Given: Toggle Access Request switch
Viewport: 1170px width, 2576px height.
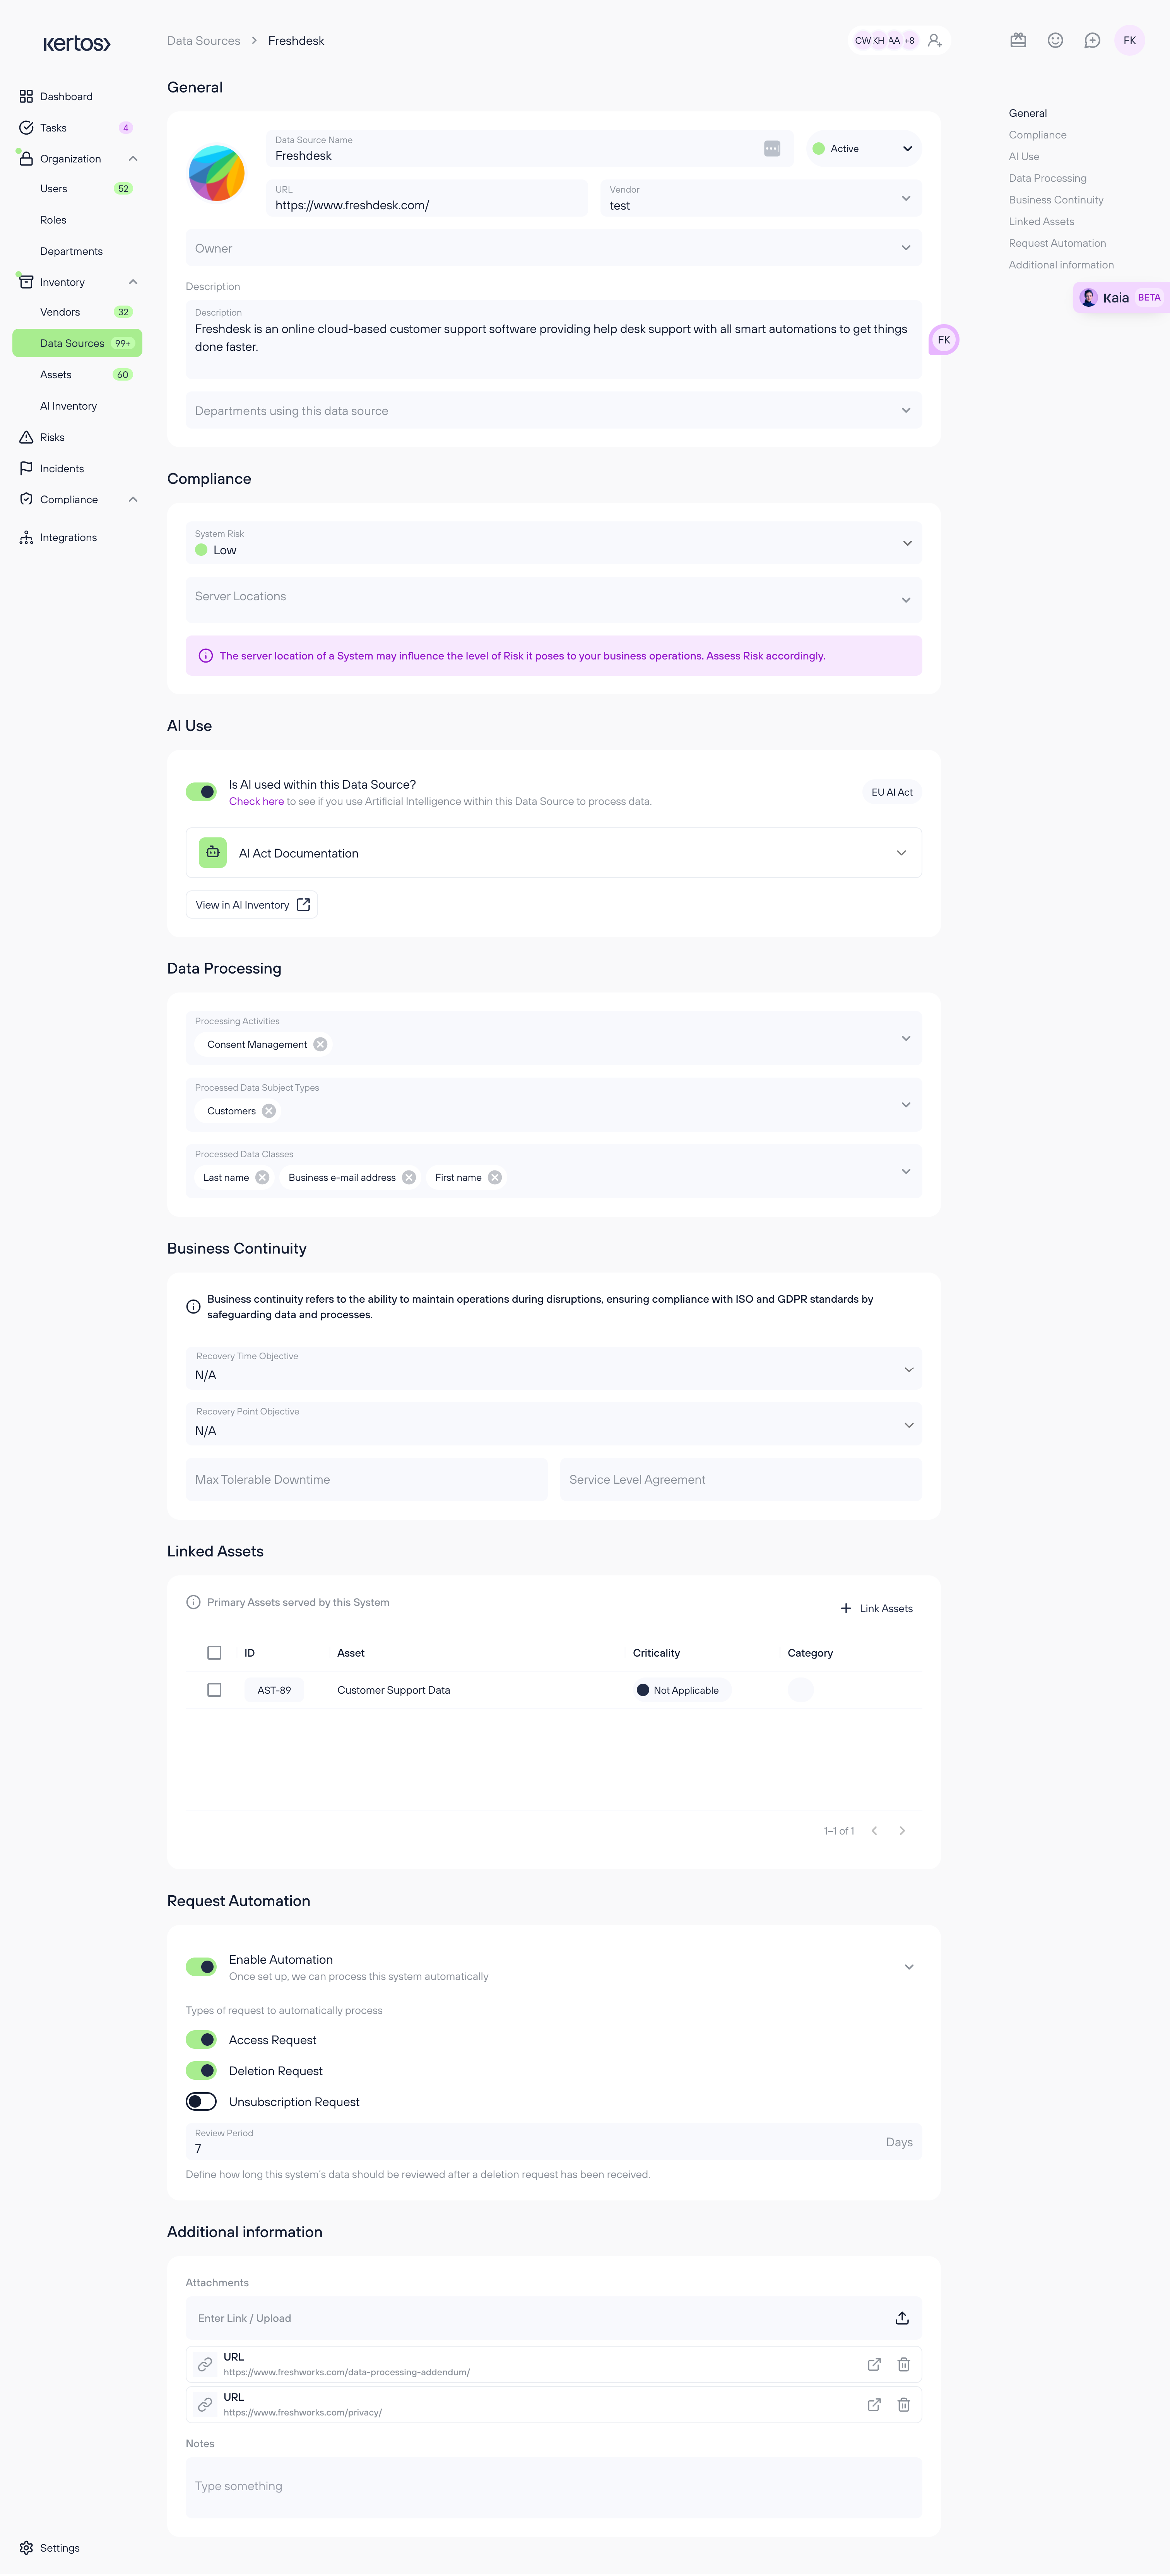Looking at the screenshot, I should pos(201,2039).
